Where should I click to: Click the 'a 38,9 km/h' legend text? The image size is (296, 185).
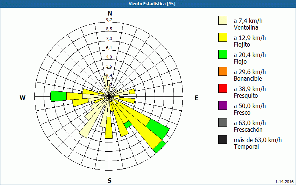tap(250, 89)
